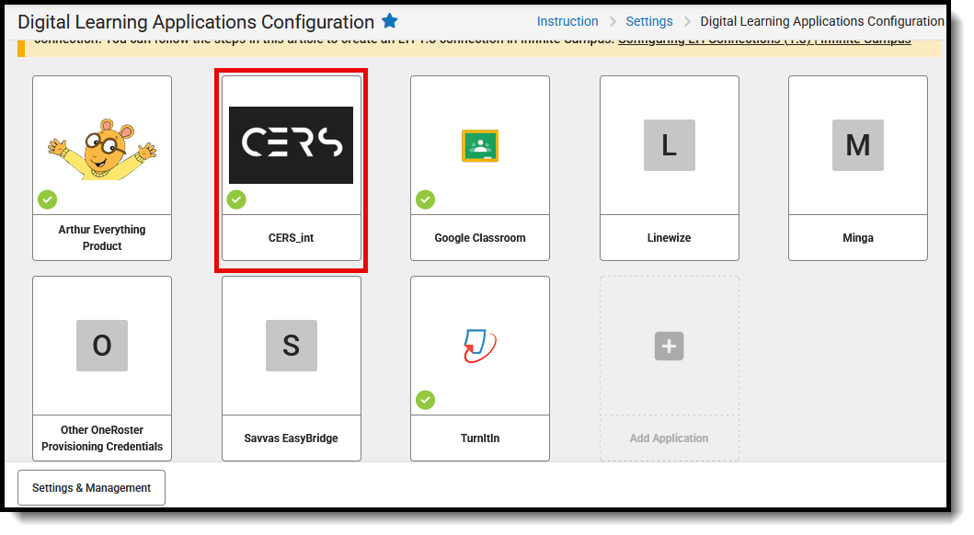Image resolution: width=974 pixels, height=535 pixels.
Task: Click the Linewize application icon
Action: 669,145
